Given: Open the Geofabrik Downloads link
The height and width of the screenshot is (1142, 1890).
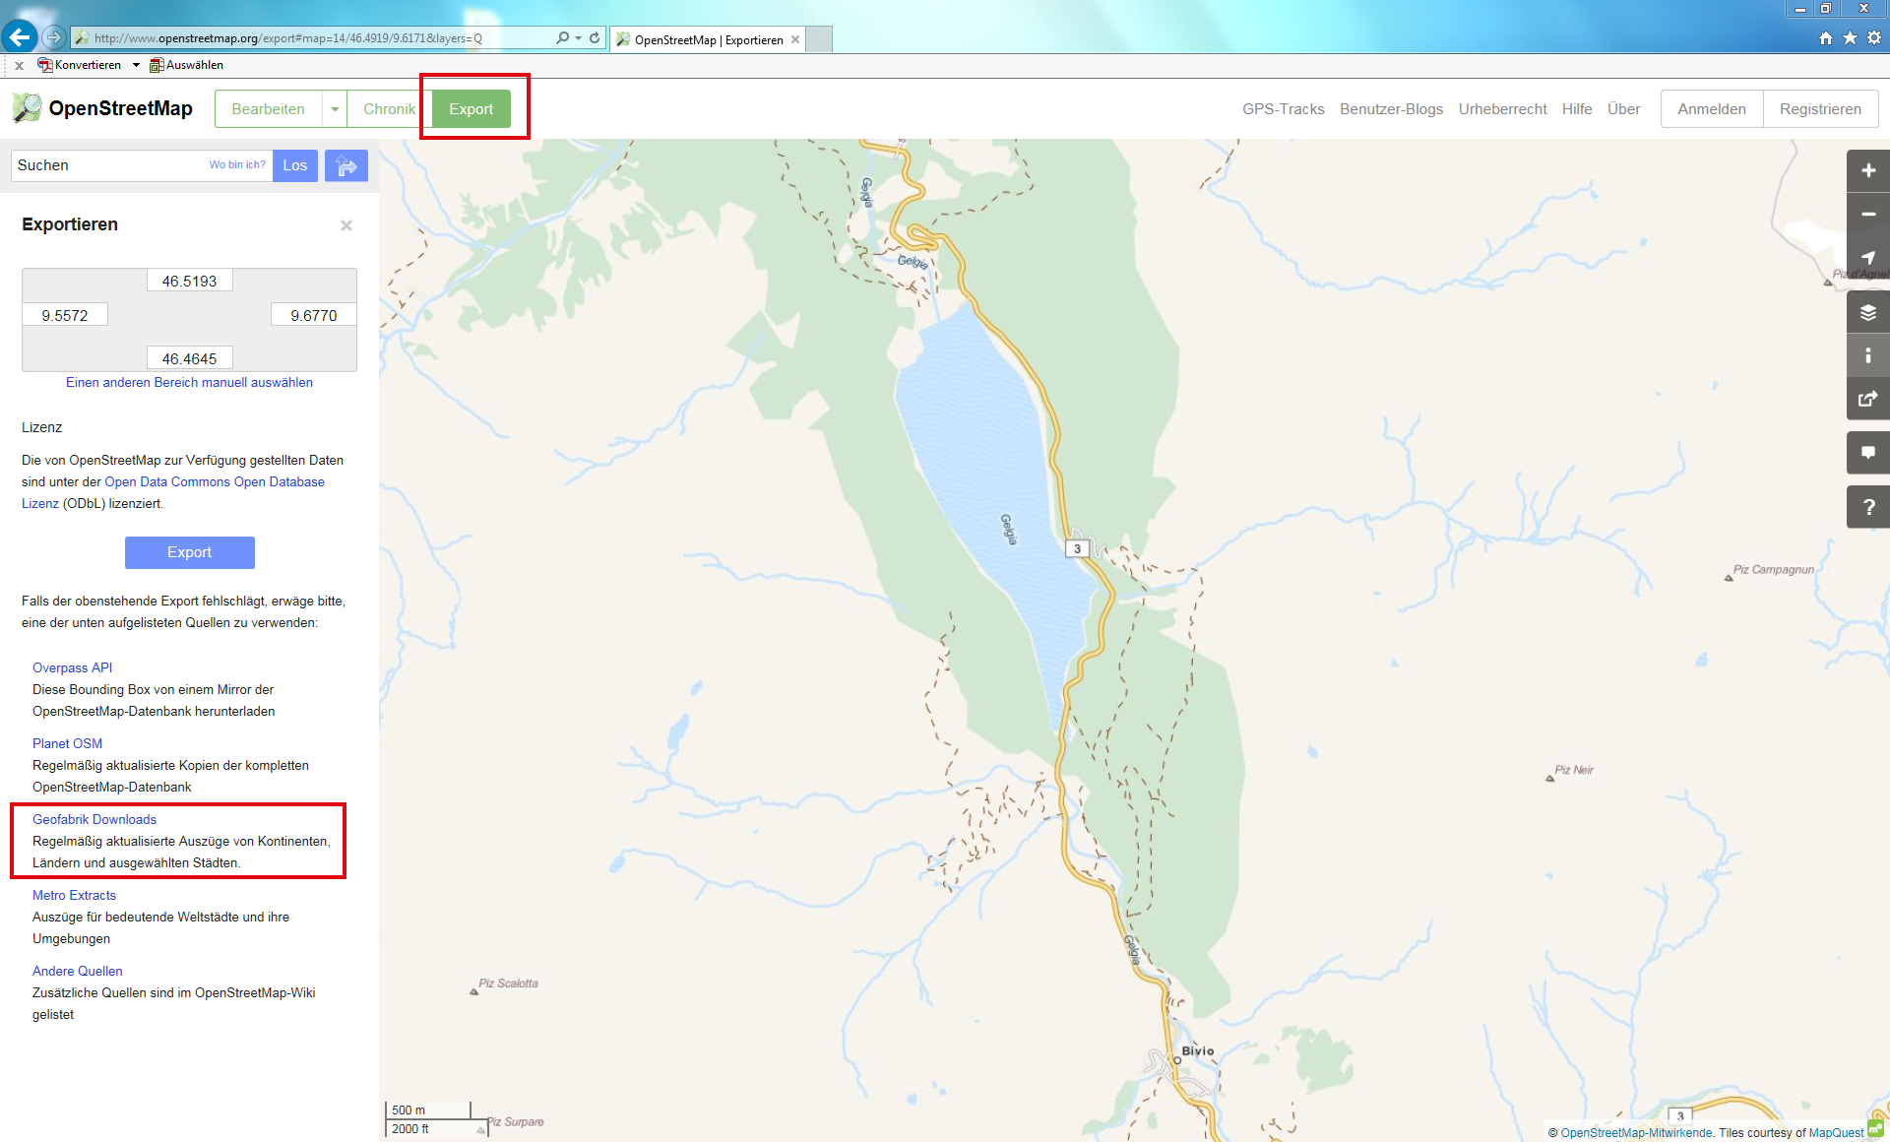Looking at the screenshot, I should (x=94, y=819).
